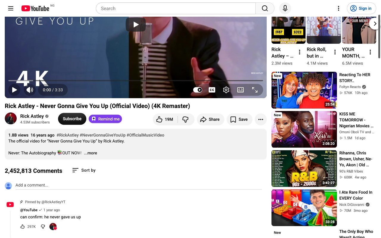Image resolution: width=381 pixels, height=238 pixels.
Task: Click the Rick Astley verified badge
Action: (47, 116)
